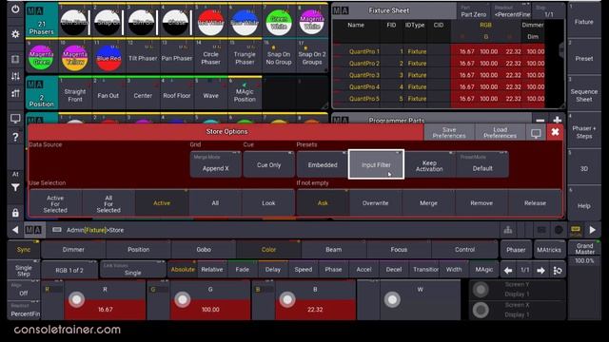
Task: Open Sequence Sheet from right sidebar
Action: click(583, 95)
